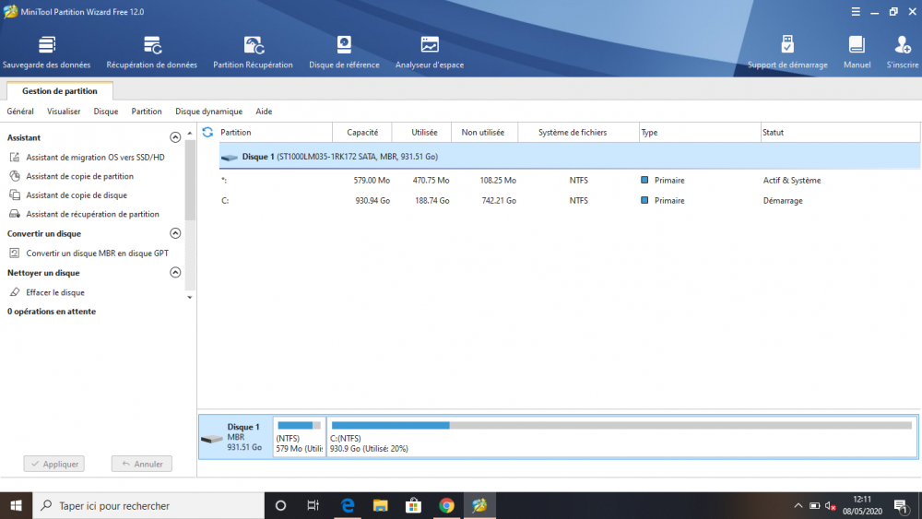Screen dimensions: 922x519
Task: Open Sauvegarde des données tool
Action: [47, 52]
